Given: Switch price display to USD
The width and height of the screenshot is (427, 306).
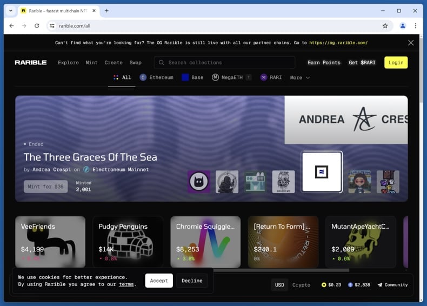Looking at the screenshot, I should tap(279, 285).
